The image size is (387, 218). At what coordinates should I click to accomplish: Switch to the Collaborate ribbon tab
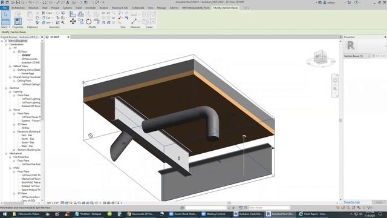(138, 8)
